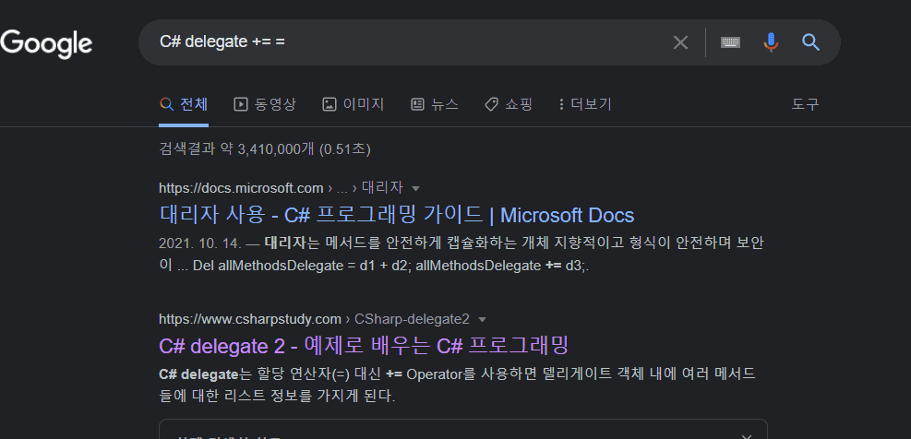Image resolution: width=911 pixels, height=439 pixels.
Task: Open C# delegate 2 csharpstudy result
Action: (x=363, y=346)
